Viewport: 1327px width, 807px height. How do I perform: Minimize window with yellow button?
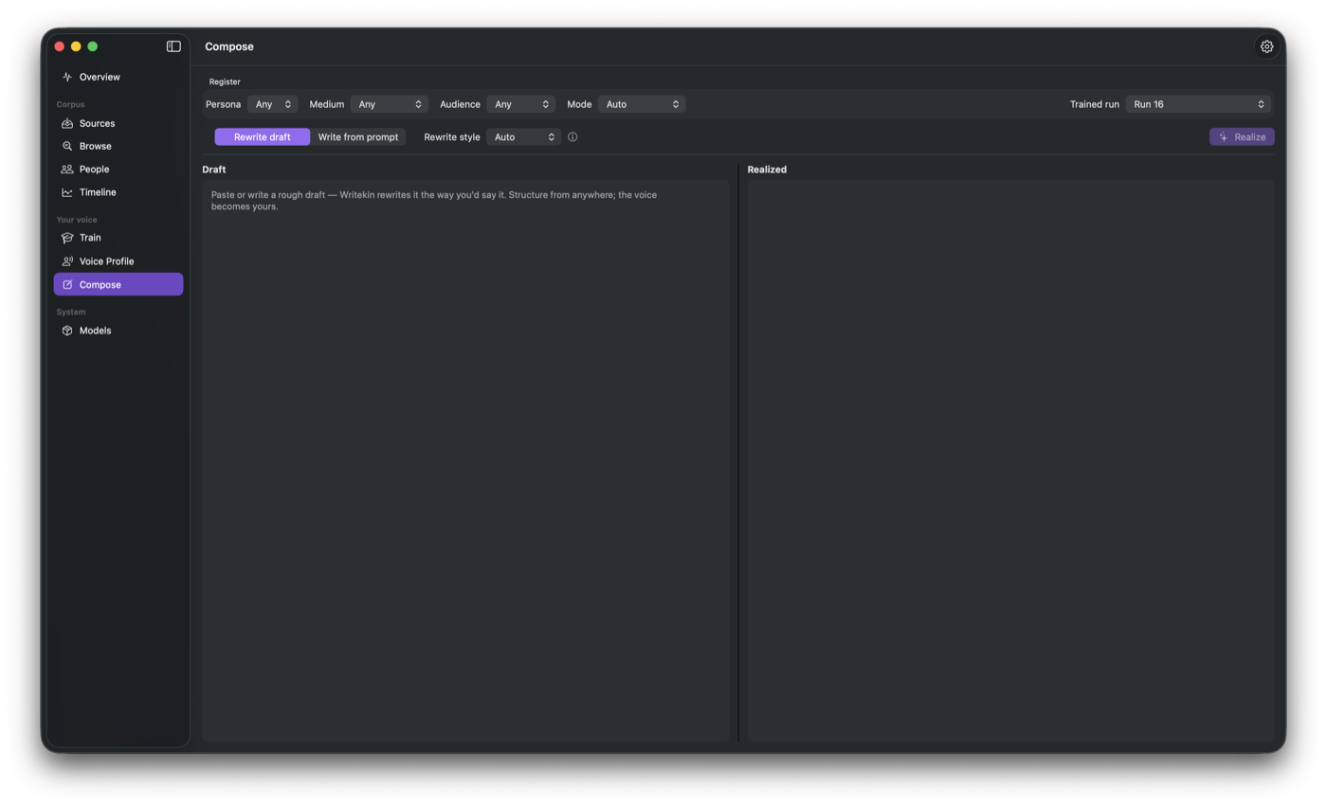click(x=76, y=46)
